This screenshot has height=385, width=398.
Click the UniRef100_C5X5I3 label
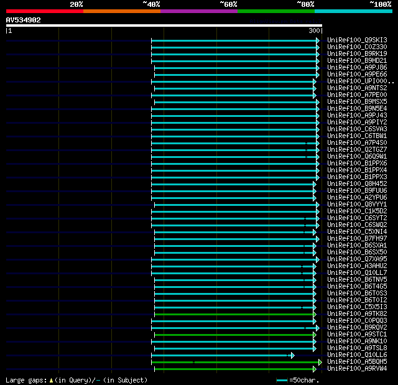357,307
